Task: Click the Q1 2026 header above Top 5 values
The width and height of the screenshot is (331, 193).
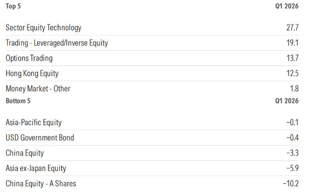Action: tap(286, 6)
